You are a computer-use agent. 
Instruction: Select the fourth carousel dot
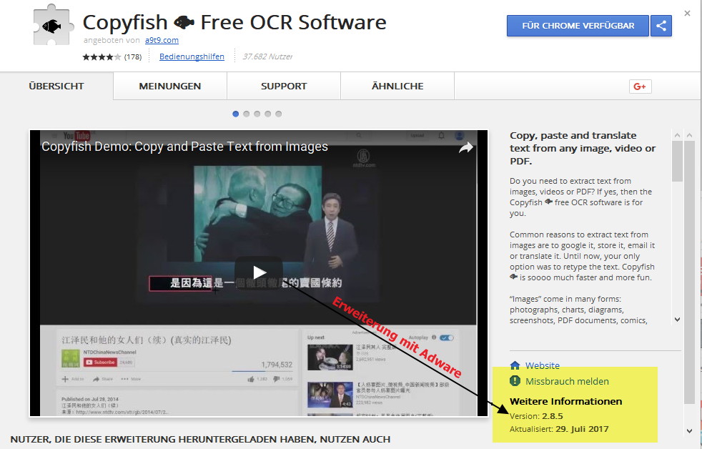pyautogui.click(x=268, y=114)
